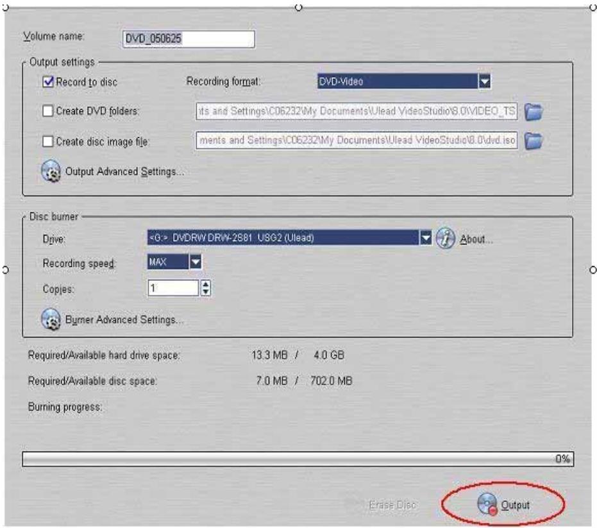This screenshot has width=597, height=528.
Task: Click the '7.0 MB' required disc space value
Action: coord(272,380)
